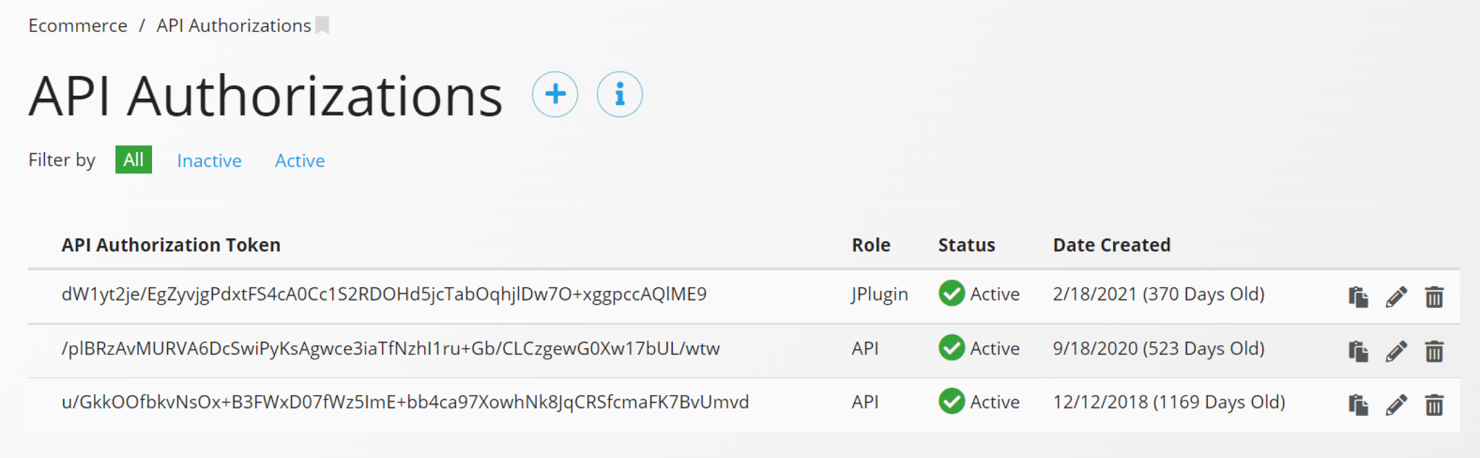Click the token starting with /plBRzAv
This screenshot has width=1480, height=458.
click(x=390, y=349)
